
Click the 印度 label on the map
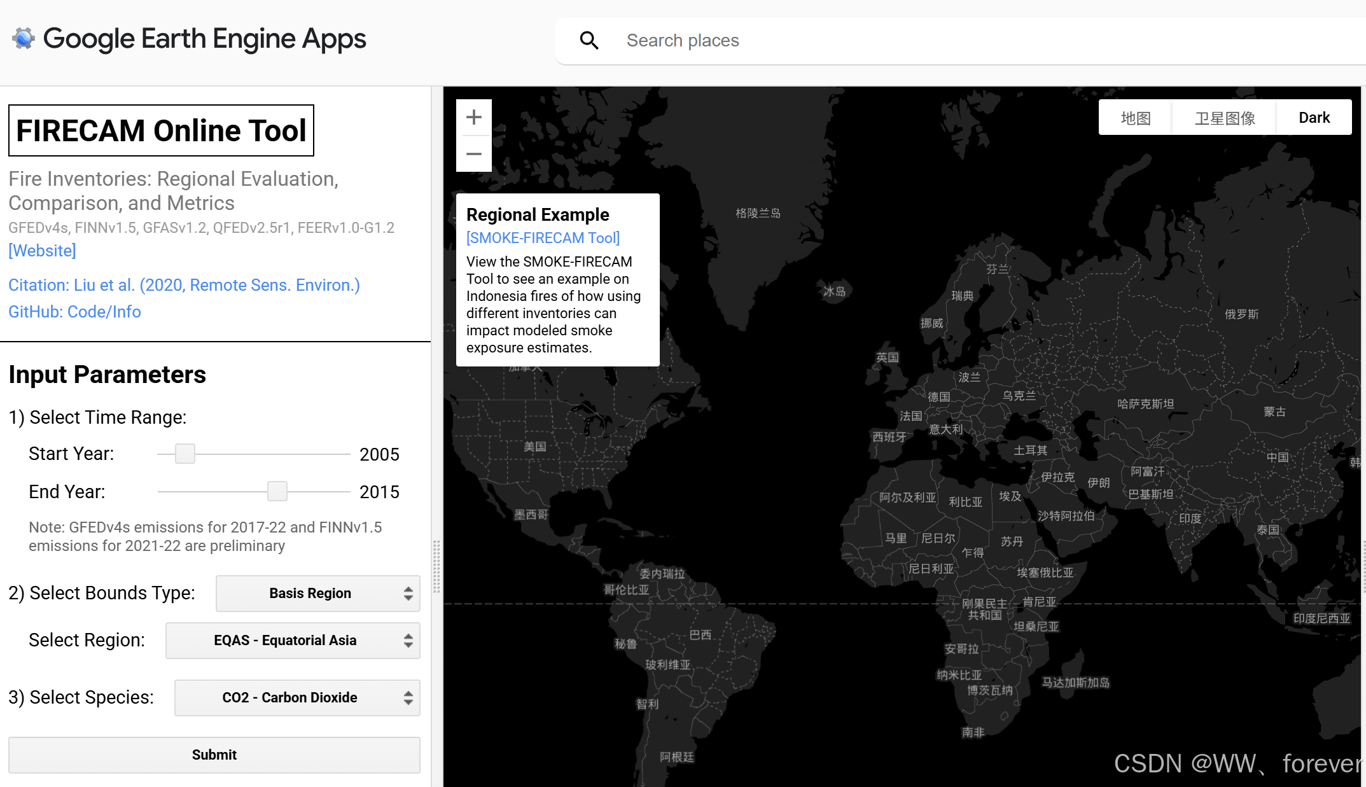(1190, 519)
